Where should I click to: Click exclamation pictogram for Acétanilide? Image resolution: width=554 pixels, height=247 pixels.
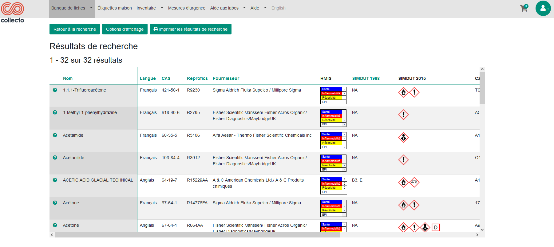click(403, 160)
